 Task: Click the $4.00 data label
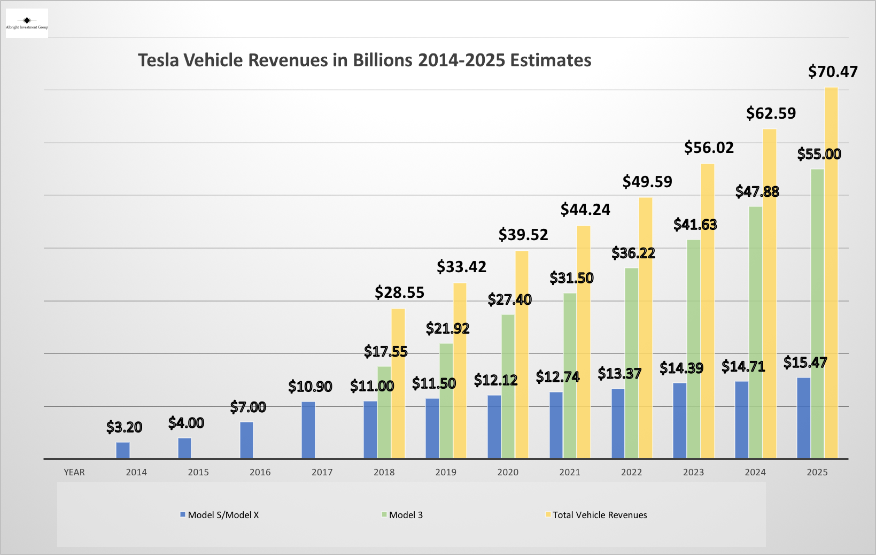(185, 423)
